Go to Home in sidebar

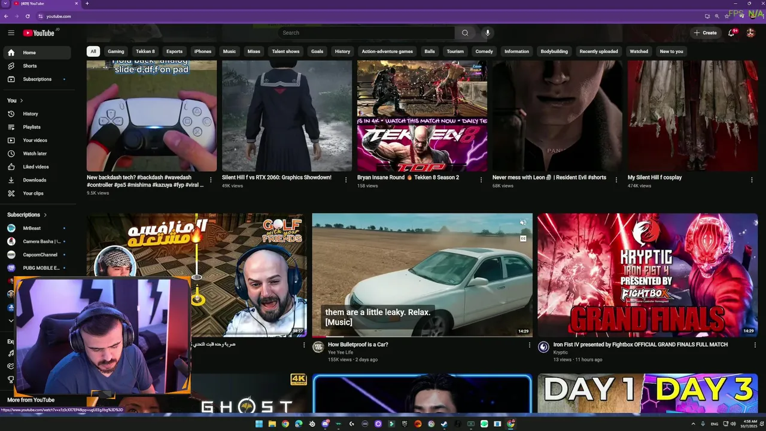tap(38, 53)
